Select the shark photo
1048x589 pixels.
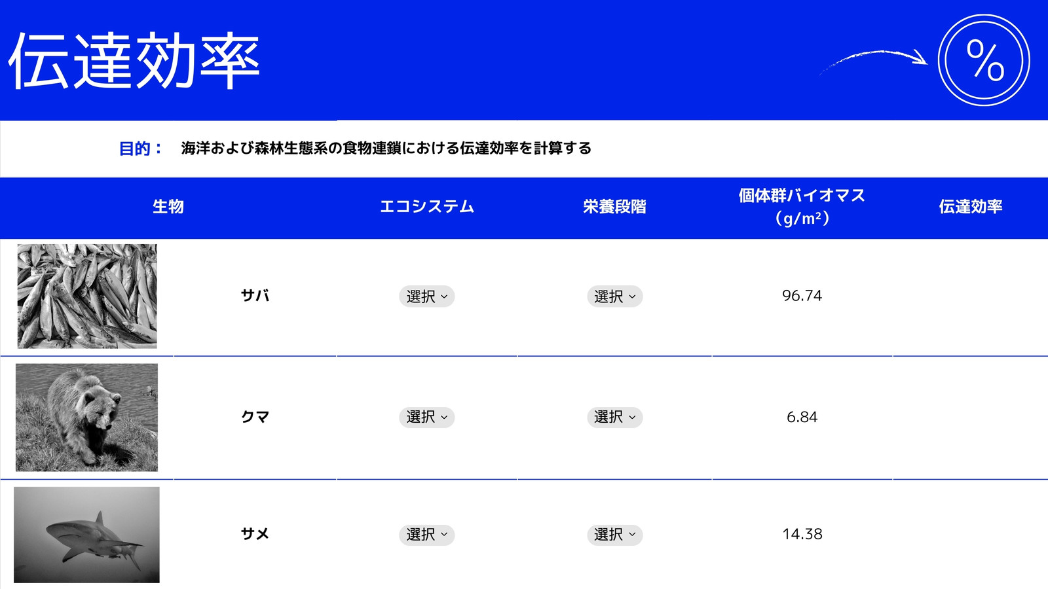(86, 535)
